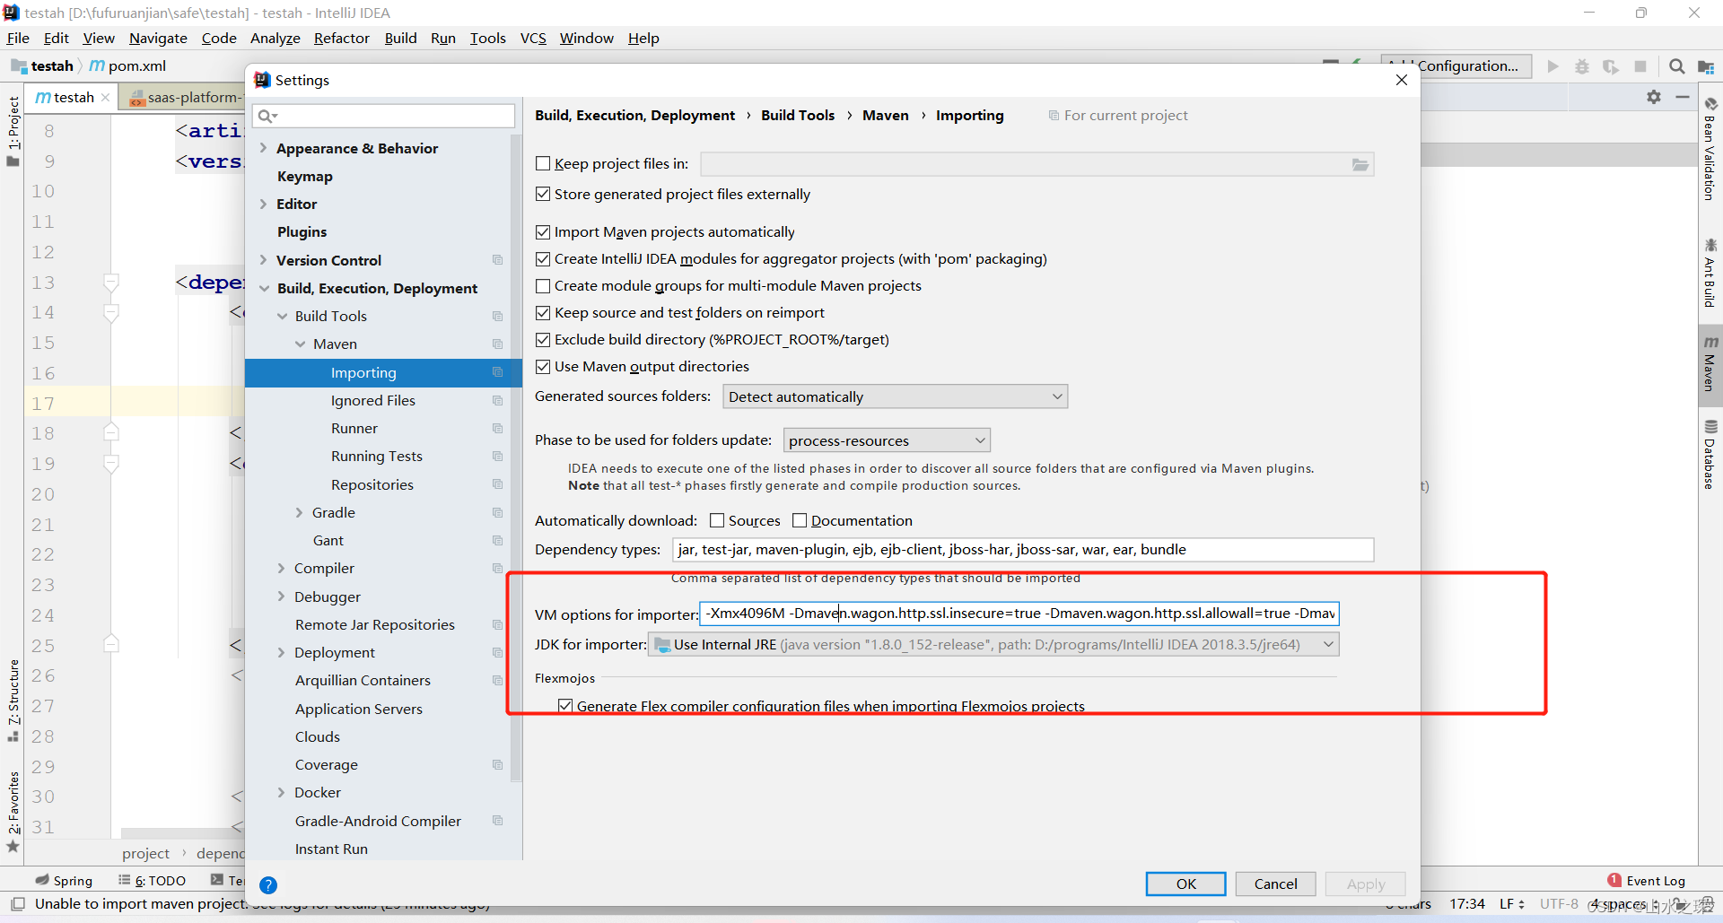The image size is (1723, 923).
Task: Switch to saas-platform editor tab
Action: tap(186, 97)
